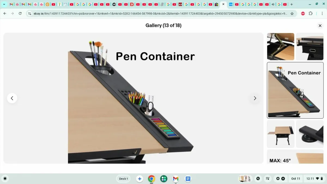The image size is (327, 184).
Task: Open the ChromeOS launcher circle button
Action: (x=5, y=179)
